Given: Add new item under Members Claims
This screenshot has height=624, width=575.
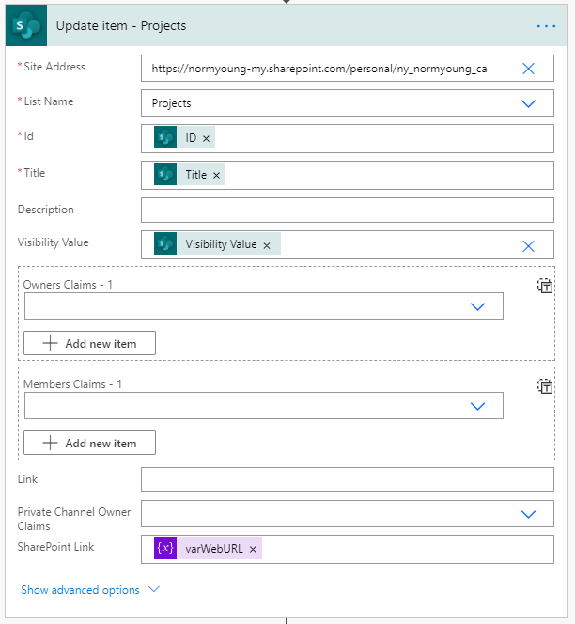Looking at the screenshot, I should pos(90,444).
